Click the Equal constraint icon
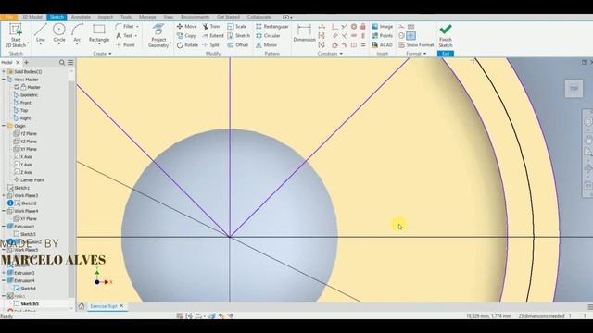 pos(363,44)
